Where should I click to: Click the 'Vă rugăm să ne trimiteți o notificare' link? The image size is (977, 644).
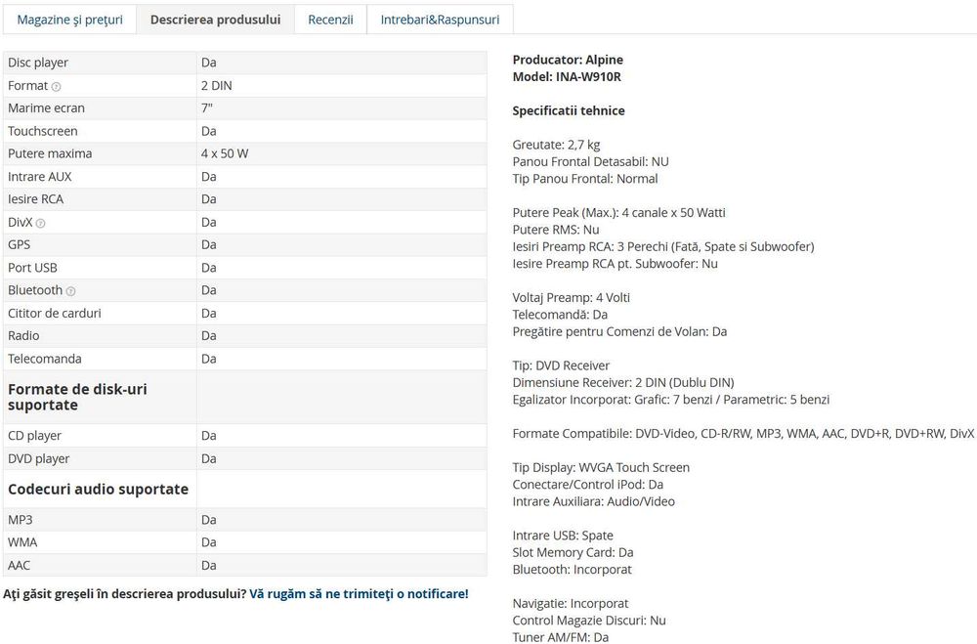coord(359,593)
